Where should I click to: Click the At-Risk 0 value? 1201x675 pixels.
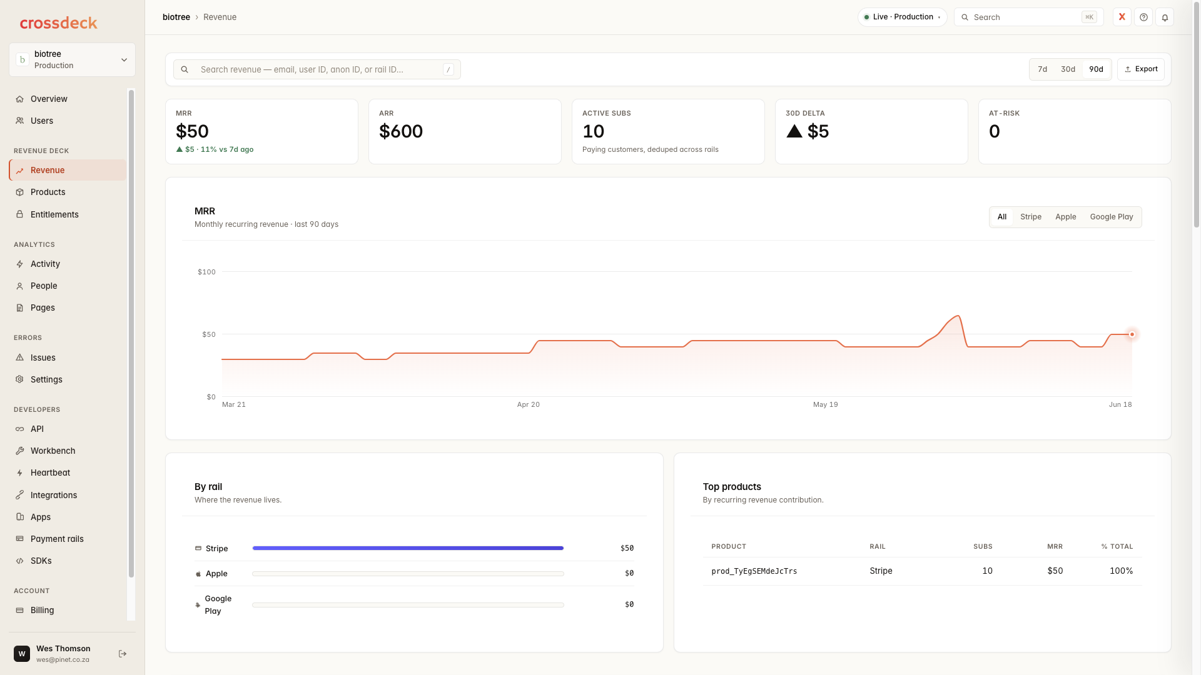click(x=995, y=131)
